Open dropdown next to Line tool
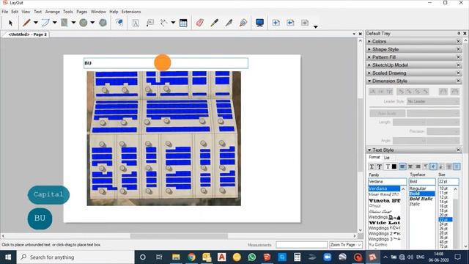Screen dimensions: 469x264 36,23
